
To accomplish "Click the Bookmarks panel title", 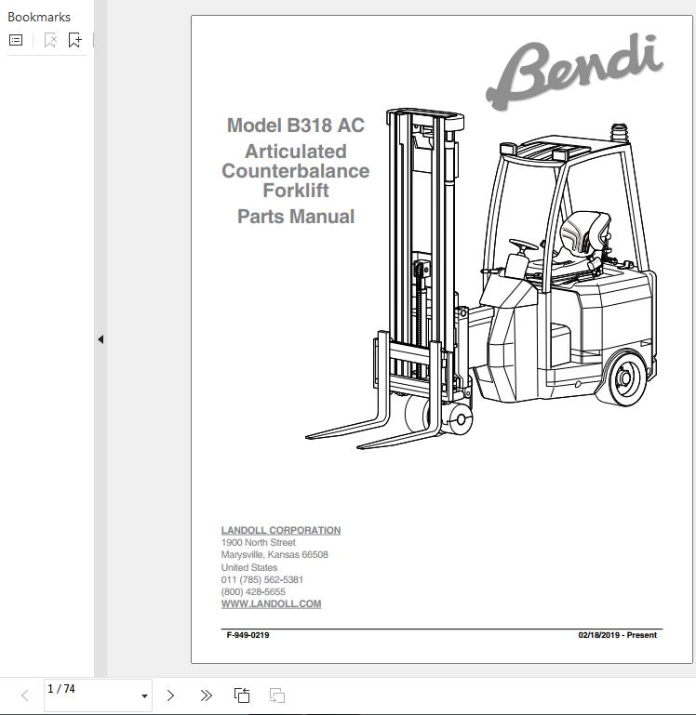I will pos(39,17).
